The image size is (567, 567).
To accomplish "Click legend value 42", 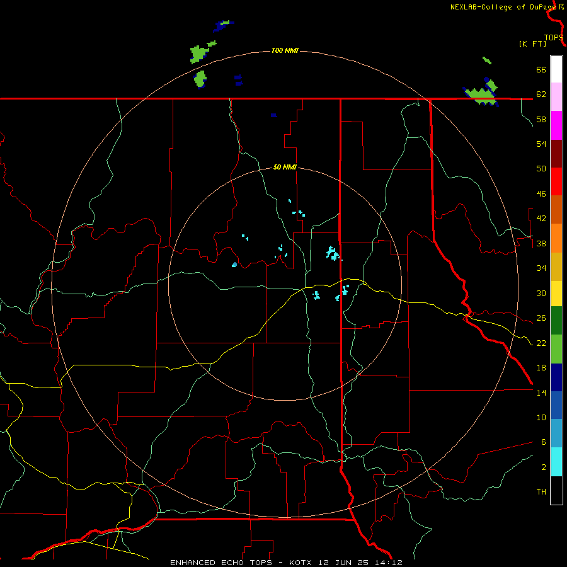I will pos(541,218).
